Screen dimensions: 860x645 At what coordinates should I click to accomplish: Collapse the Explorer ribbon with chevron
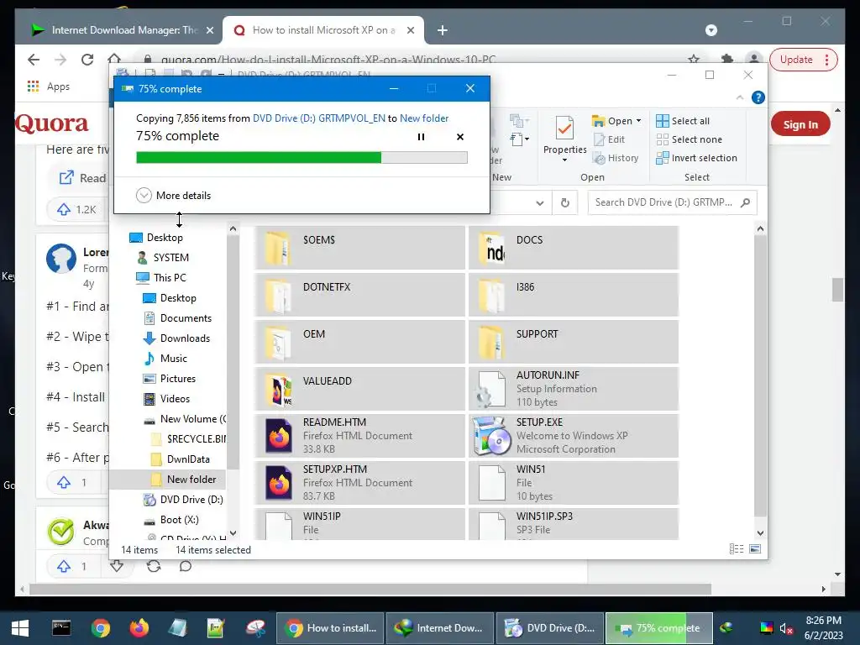coord(740,97)
